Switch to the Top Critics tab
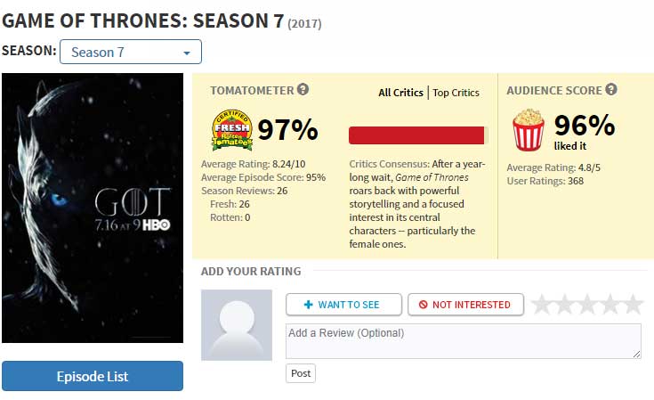 [x=456, y=93]
